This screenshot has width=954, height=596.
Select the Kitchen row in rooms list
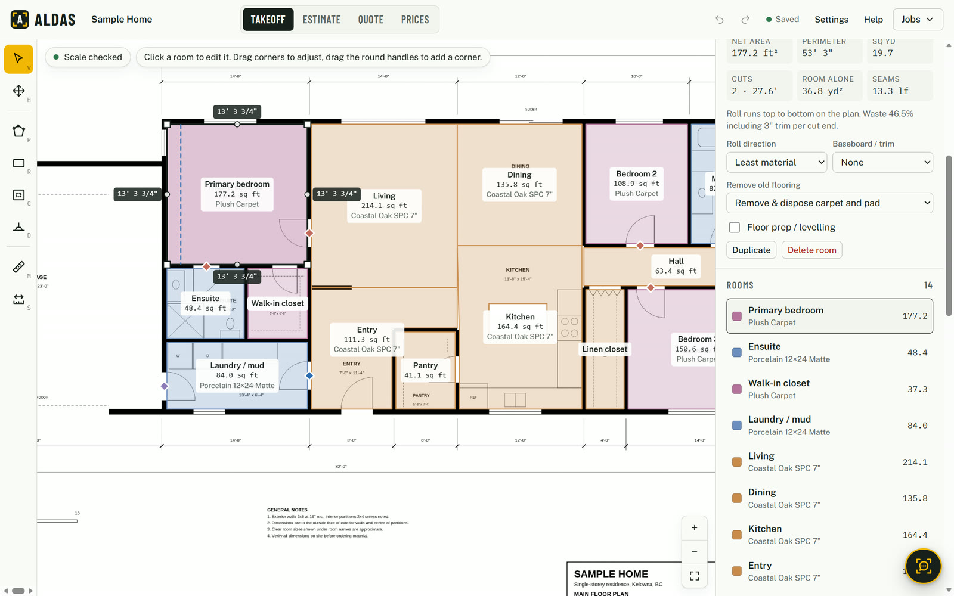(x=829, y=535)
